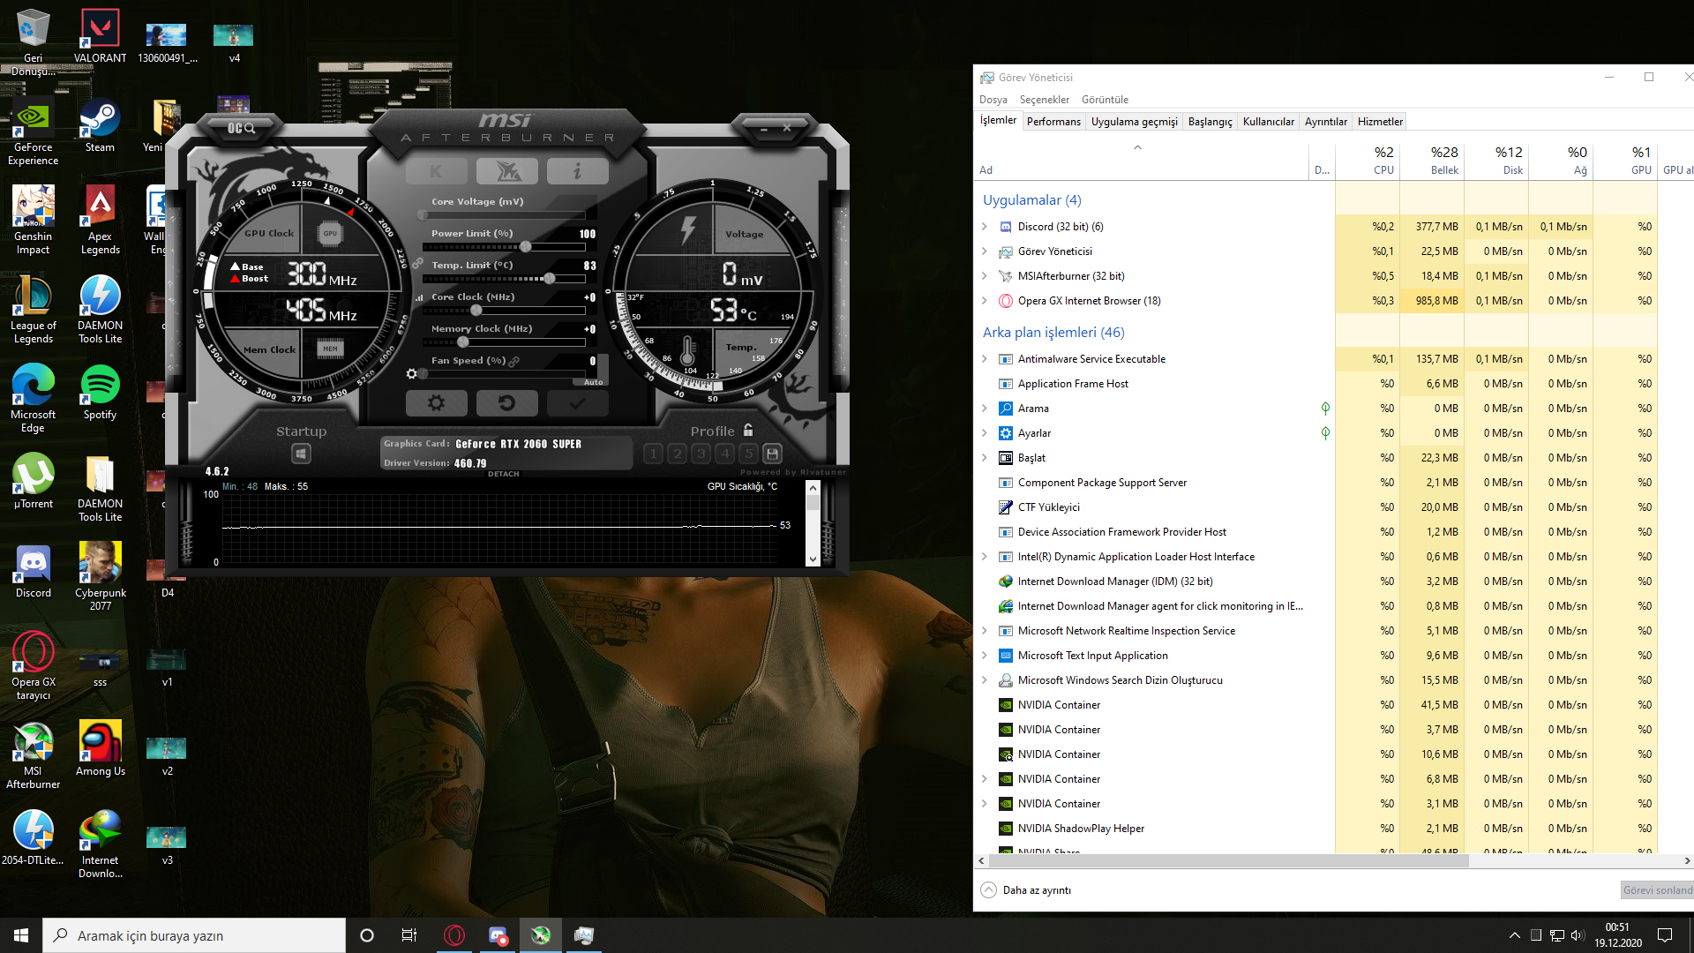The image size is (1694, 953).
Task: Expand Antimalware Service Executable row
Action: (985, 359)
